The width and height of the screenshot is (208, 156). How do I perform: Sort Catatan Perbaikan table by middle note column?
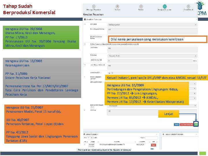pyautogui.click(x=117, y=142)
